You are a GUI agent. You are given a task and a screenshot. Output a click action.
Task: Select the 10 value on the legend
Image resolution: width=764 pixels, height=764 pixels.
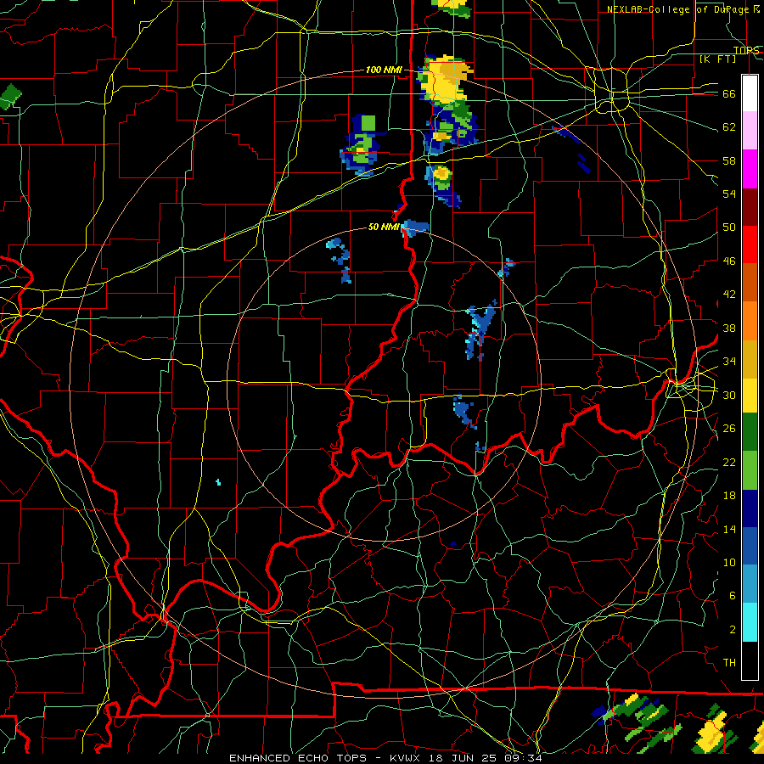[x=729, y=562]
